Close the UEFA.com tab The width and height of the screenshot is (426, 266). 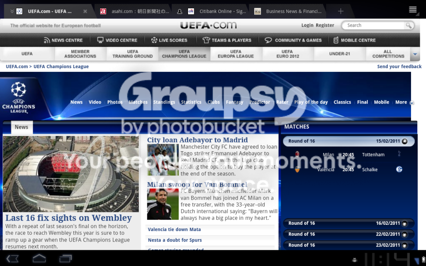[x=85, y=11]
